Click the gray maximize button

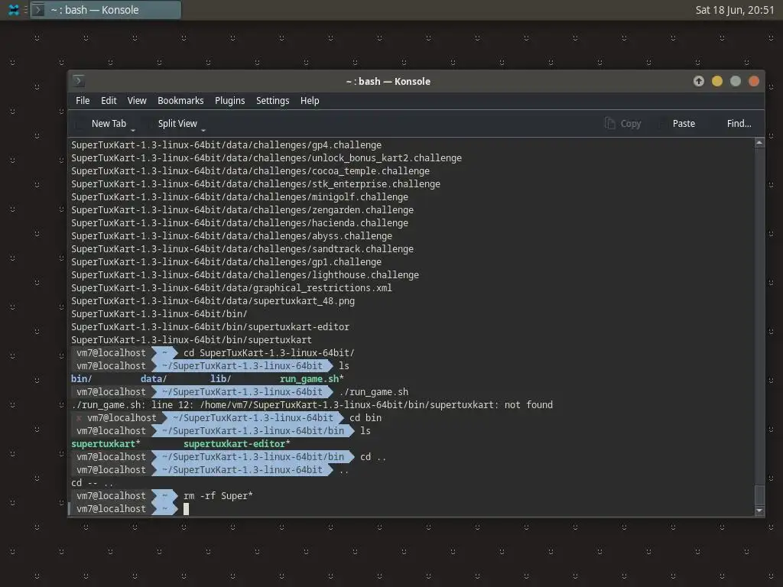pyautogui.click(x=736, y=81)
